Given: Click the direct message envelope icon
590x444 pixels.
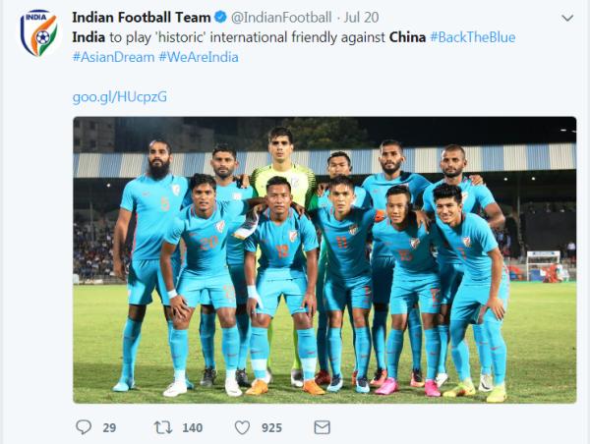Looking at the screenshot, I should [x=323, y=427].
